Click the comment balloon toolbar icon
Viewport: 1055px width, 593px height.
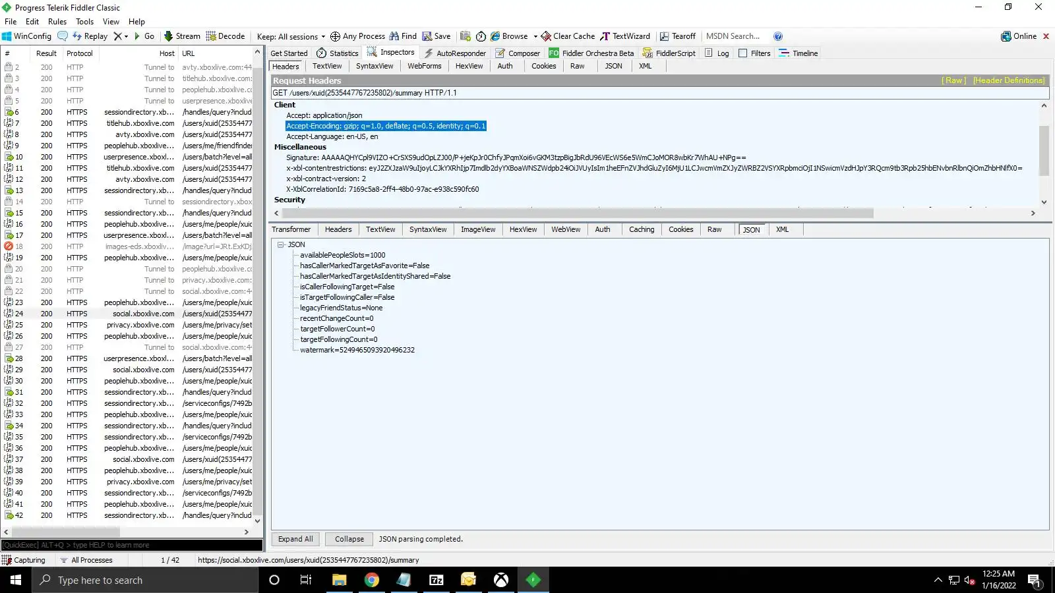(63, 36)
